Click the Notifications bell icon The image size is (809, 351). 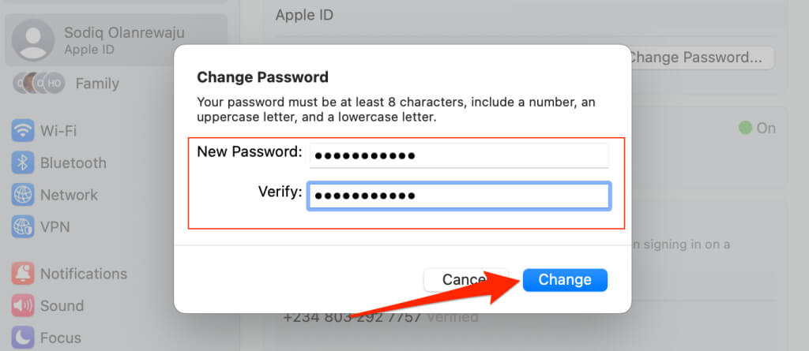23,273
